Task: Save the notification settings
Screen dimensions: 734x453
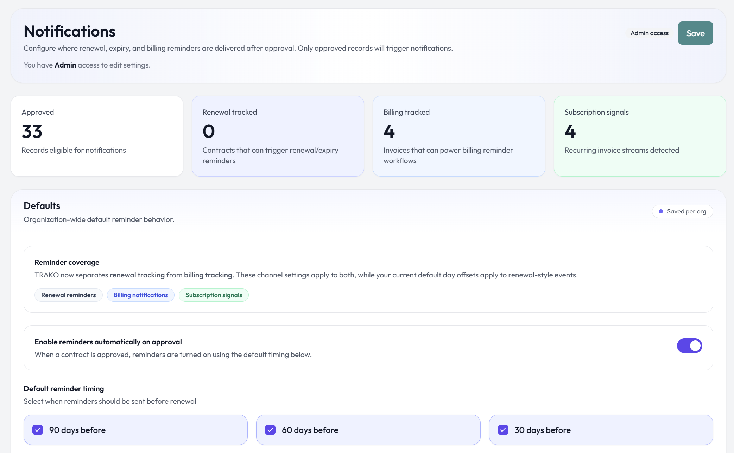Action: (x=695, y=33)
